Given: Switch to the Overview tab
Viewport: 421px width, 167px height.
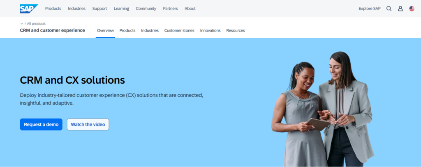Looking at the screenshot, I should pyautogui.click(x=105, y=30).
